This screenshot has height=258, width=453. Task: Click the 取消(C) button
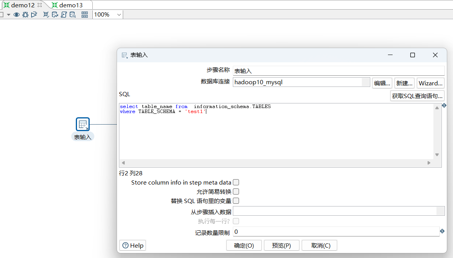click(x=319, y=246)
